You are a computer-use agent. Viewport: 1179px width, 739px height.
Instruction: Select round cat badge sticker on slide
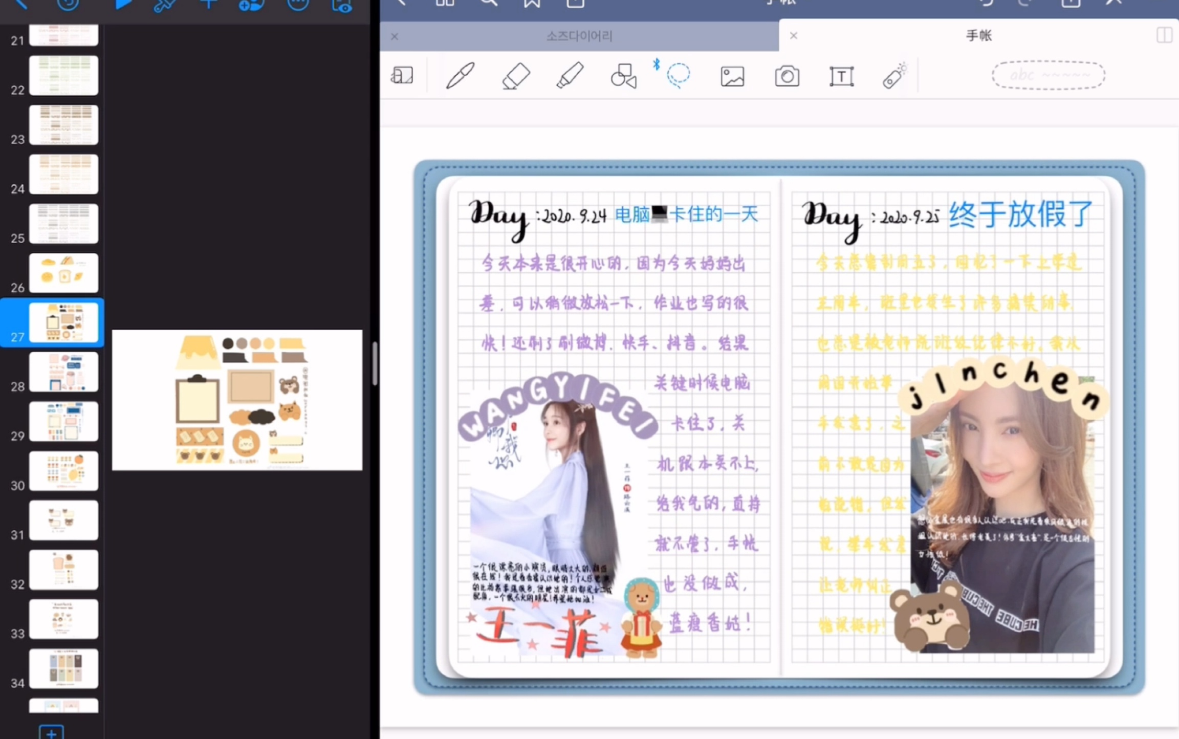[246, 443]
